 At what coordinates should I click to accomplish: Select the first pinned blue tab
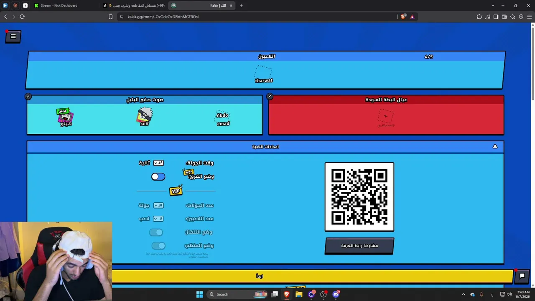(5, 5)
